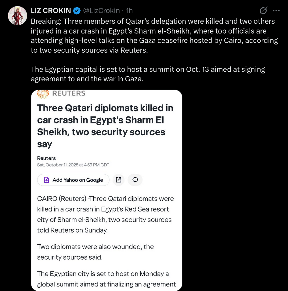Click the Egyptian capital summit sentence in tweet
288x291 pixels.
point(148,74)
